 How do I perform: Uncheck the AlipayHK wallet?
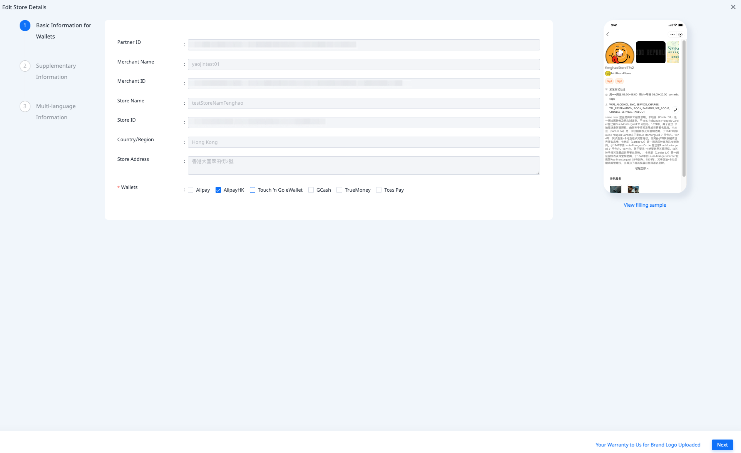point(218,190)
